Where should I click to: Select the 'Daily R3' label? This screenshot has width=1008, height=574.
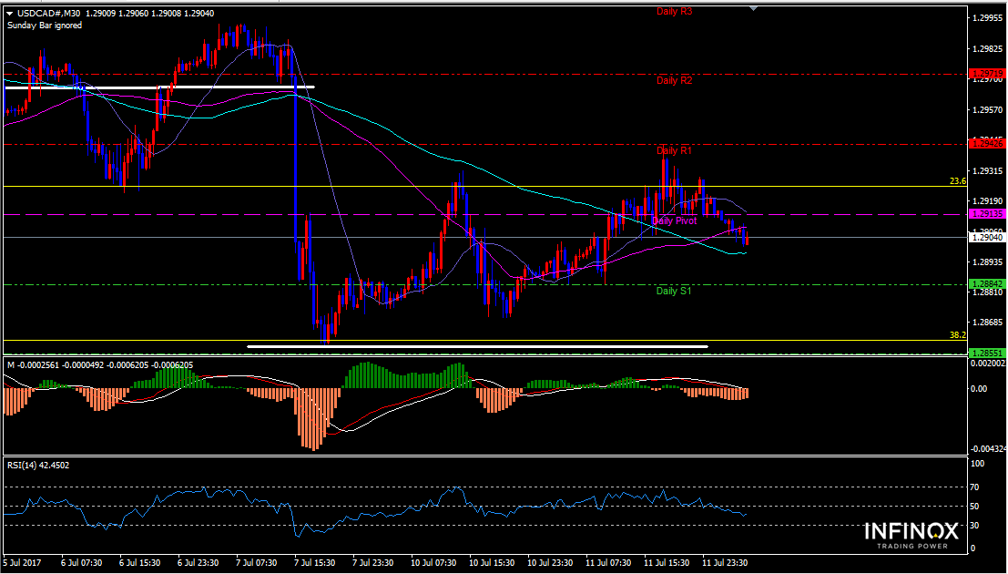click(674, 11)
